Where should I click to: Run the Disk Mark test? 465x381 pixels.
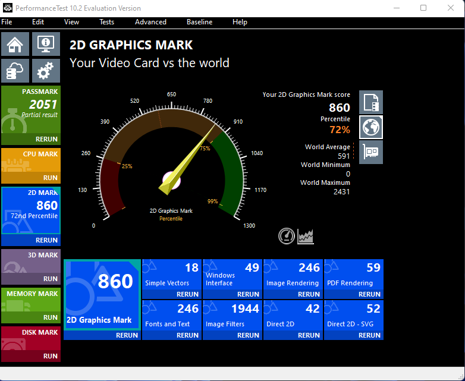pyautogui.click(x=31, y=356)
